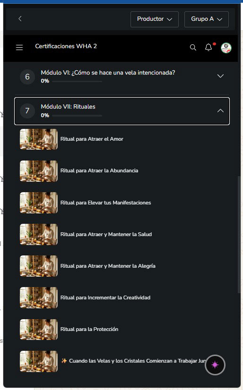The height and width of the screenshot is (390, 243).
Task: Go back with the left arrow icon
Action: pos(20,19)
